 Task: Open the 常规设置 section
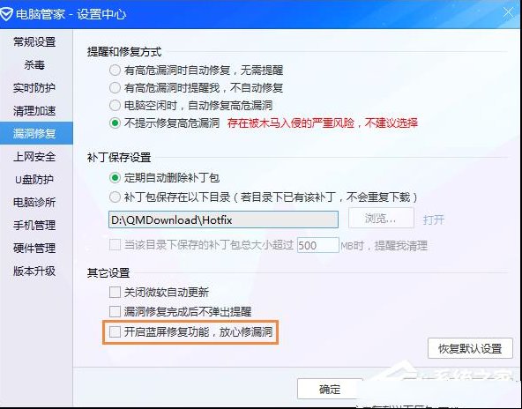[x=34, y=42]
